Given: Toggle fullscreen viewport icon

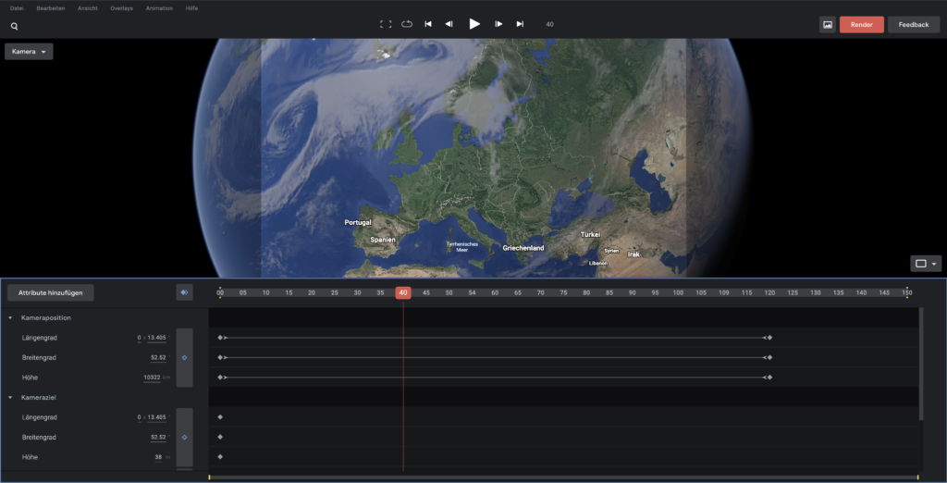Looking at the screenshot, I should click(386, 24).
